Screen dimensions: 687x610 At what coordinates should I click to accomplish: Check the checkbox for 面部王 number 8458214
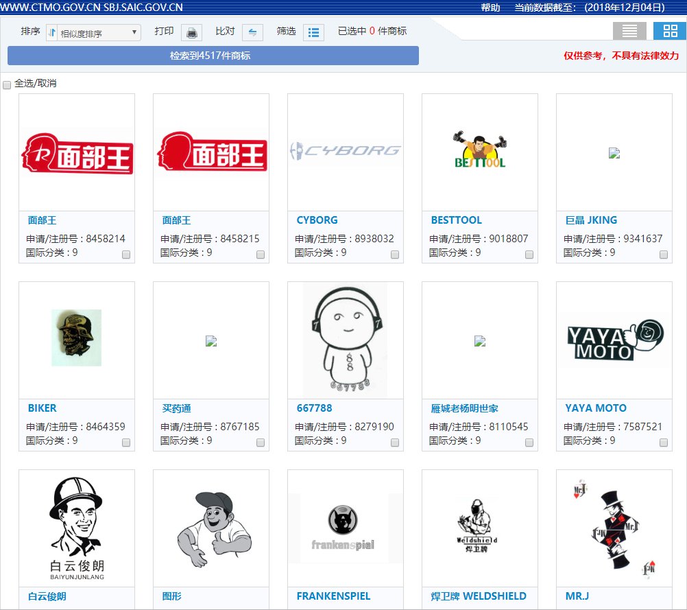pyautogui.click(x=126, y=254)
